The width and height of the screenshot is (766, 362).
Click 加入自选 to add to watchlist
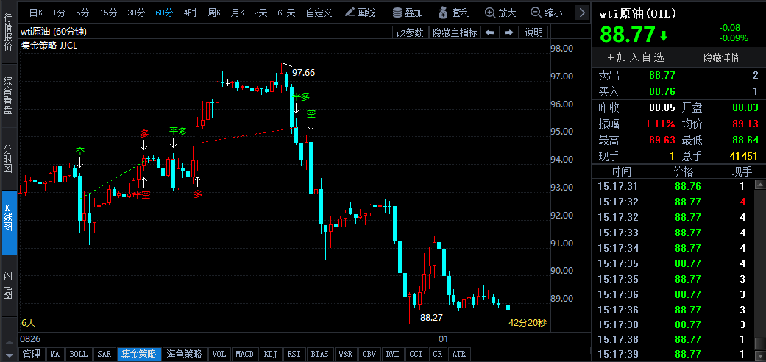[636, 57]
